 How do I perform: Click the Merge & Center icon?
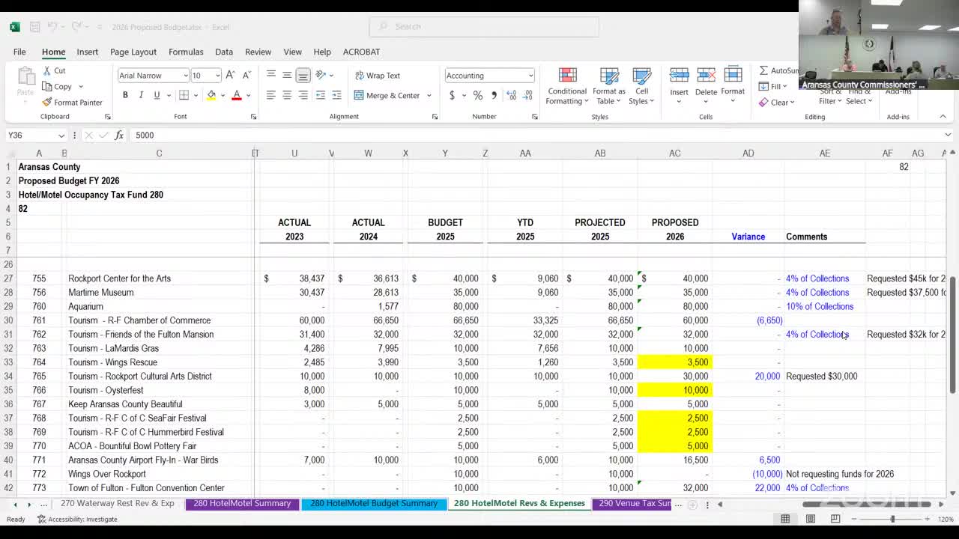pos(359,95)
